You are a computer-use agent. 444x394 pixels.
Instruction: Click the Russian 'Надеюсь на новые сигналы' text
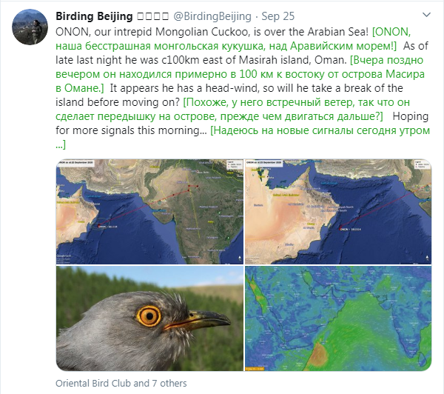pyautogui.click(x=320, y=130)
